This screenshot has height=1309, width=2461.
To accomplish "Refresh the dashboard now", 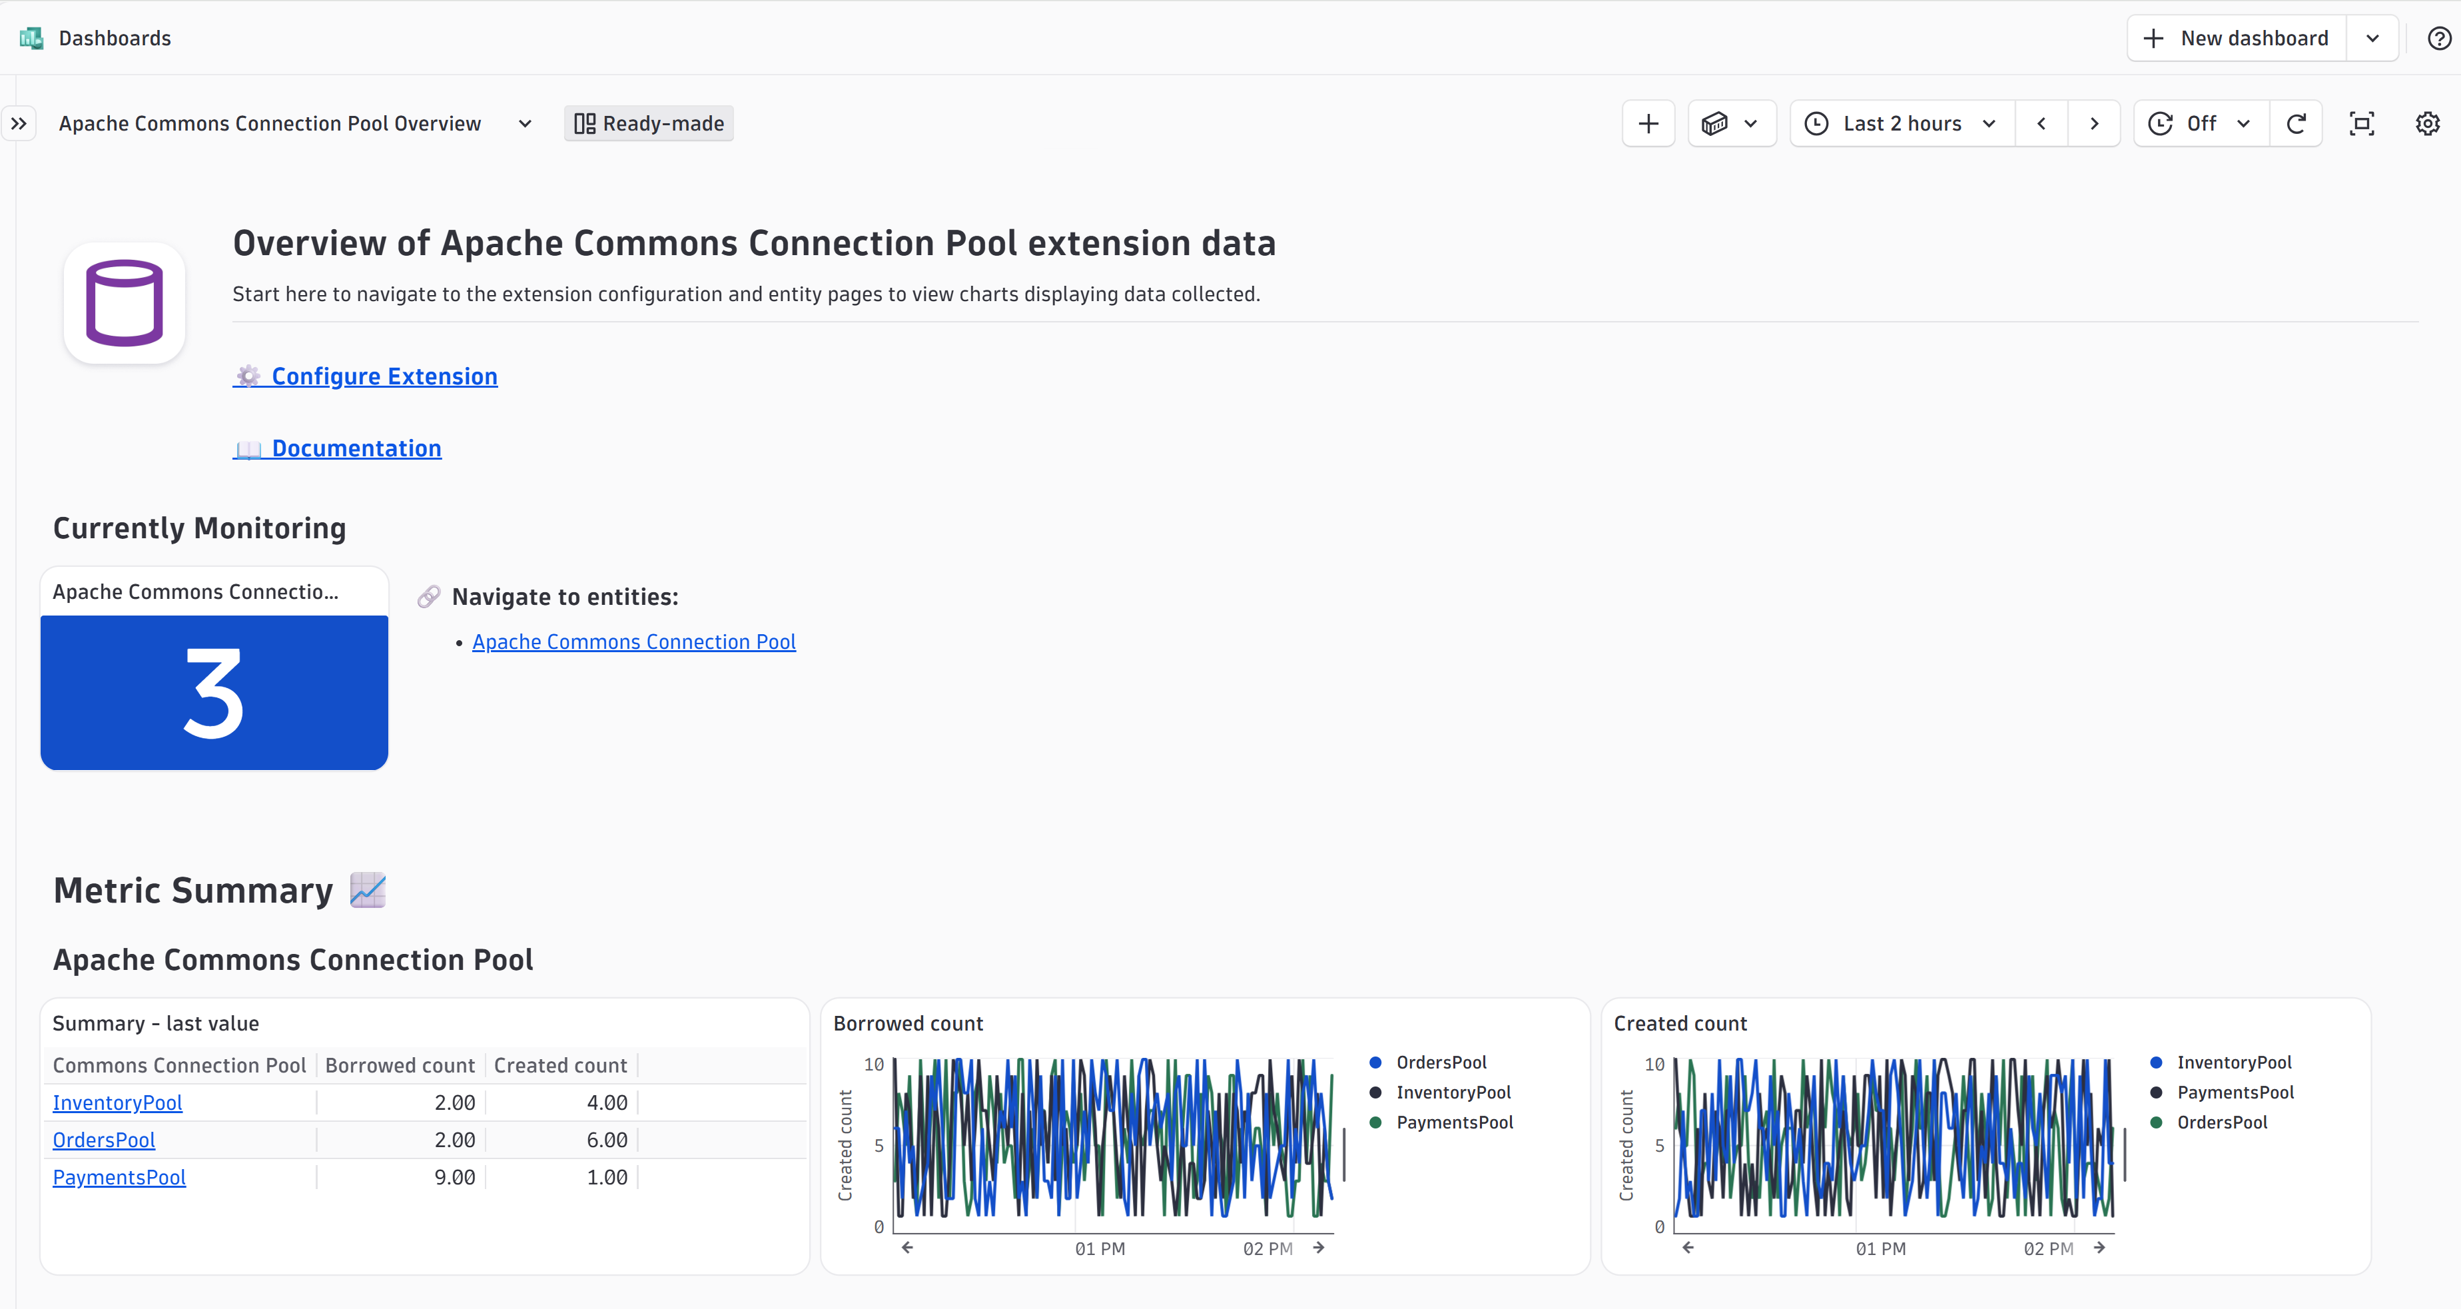I will 2296,123.
